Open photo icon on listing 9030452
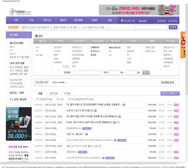 tap(124, 105)
